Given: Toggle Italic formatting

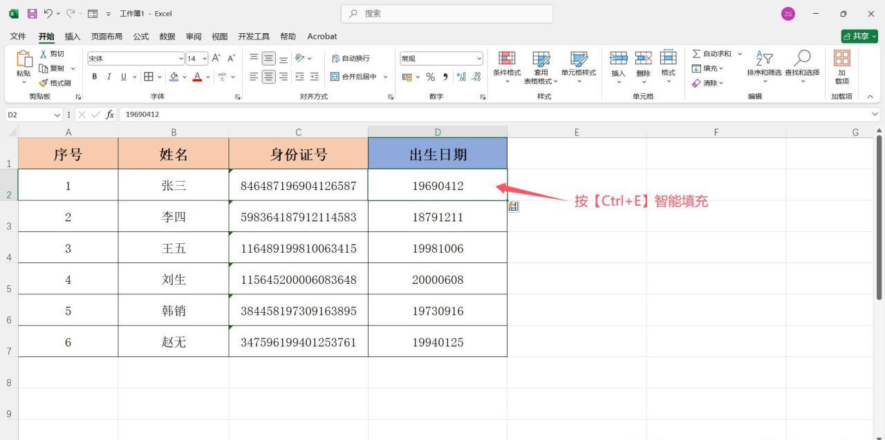Looking at the screenshot, I should point(109,77).
